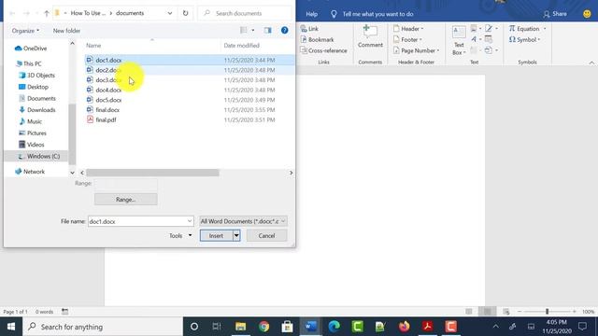This screenshot has height=336, width=598.
Task: Click the File name input field
Action: (x=141, y=221)
